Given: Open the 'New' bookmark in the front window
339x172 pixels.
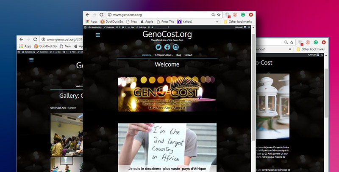Looking at the screenshot, I should coord(132,21).
